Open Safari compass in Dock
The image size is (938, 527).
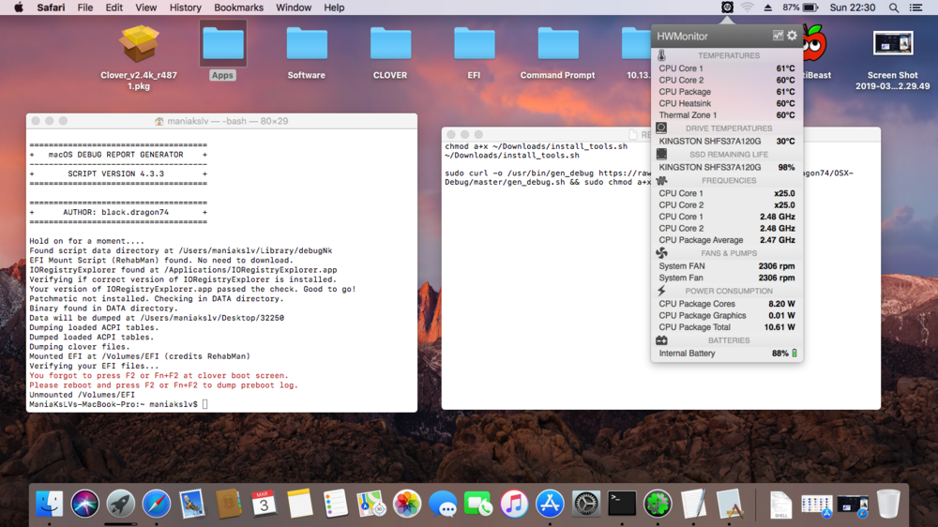(156, 504)
